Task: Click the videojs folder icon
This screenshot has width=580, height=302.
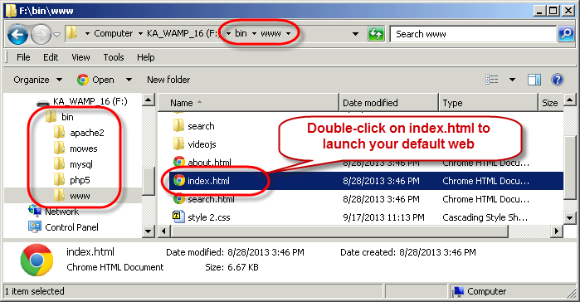Action: coord(178,144)
